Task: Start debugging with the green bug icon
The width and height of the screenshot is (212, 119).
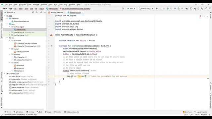Action: [168, 9]
